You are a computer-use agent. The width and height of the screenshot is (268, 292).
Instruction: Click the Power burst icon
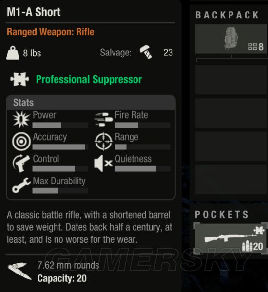tap(21, 119)
